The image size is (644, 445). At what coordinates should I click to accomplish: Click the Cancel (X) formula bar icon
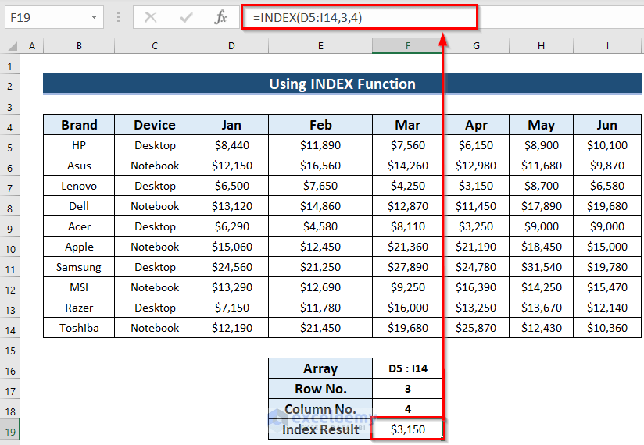click(150, 17)
